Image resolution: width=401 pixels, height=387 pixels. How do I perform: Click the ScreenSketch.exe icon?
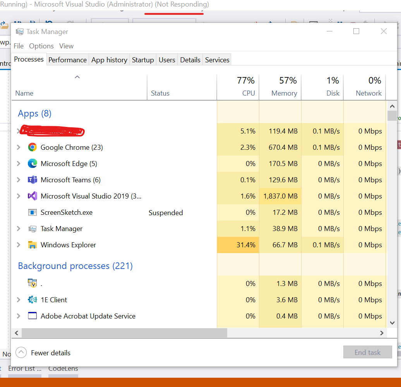click(32, 212)
